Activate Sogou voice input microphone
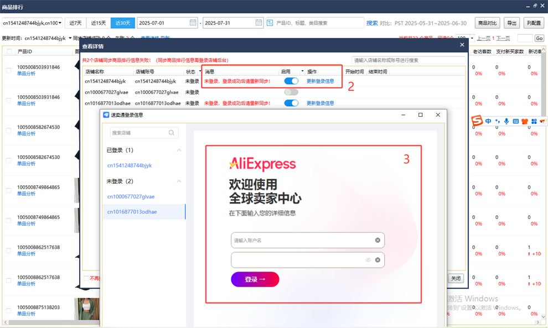Screen dimensions: 548x328 click(x=506, y=121)
